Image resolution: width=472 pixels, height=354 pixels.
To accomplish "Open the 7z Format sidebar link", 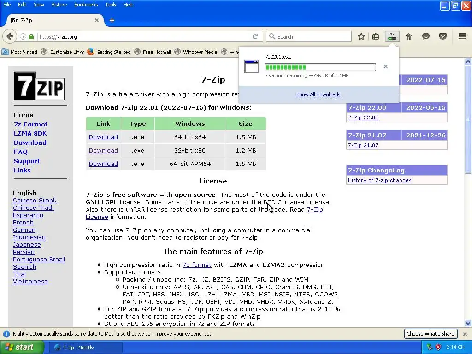I will pos(31,124).
